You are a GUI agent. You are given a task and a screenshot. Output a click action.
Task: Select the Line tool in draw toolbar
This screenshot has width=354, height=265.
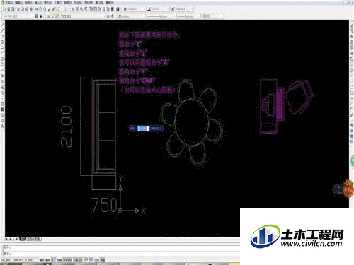click(2, 25)
